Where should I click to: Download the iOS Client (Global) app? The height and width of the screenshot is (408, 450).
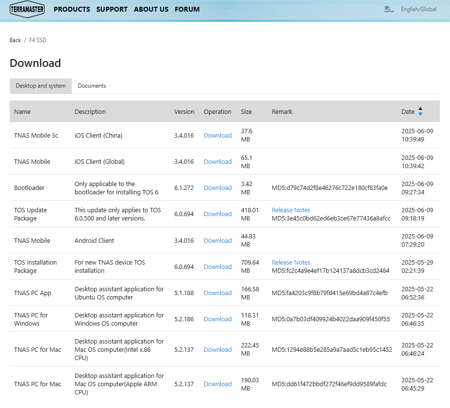(x=218, y=162)
